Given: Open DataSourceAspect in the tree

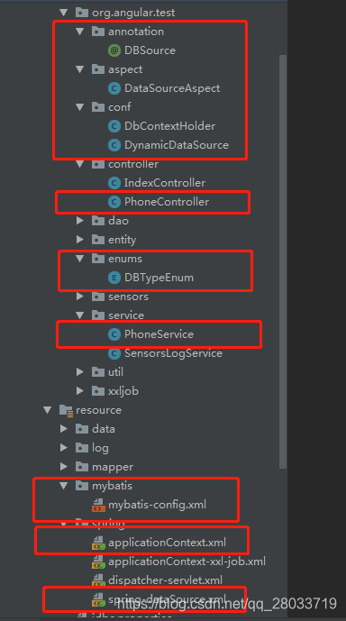Looking at the screenshot, I should click(x=172, y=88).
